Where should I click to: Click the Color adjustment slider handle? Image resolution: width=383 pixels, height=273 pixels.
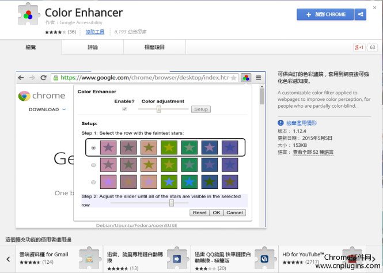tap(159, 109)
